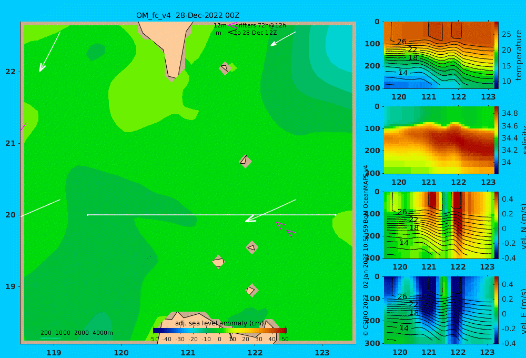This screenshot has width=526, height=358.
Task: Click the transect line's eastern endpoint dot
Action: pos(336,215)
